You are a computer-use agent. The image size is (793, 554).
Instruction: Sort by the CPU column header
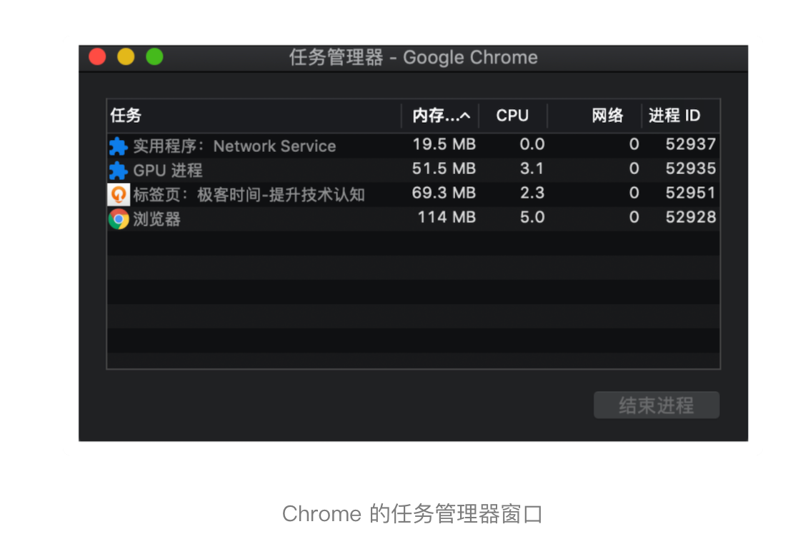tap(512, 116)
